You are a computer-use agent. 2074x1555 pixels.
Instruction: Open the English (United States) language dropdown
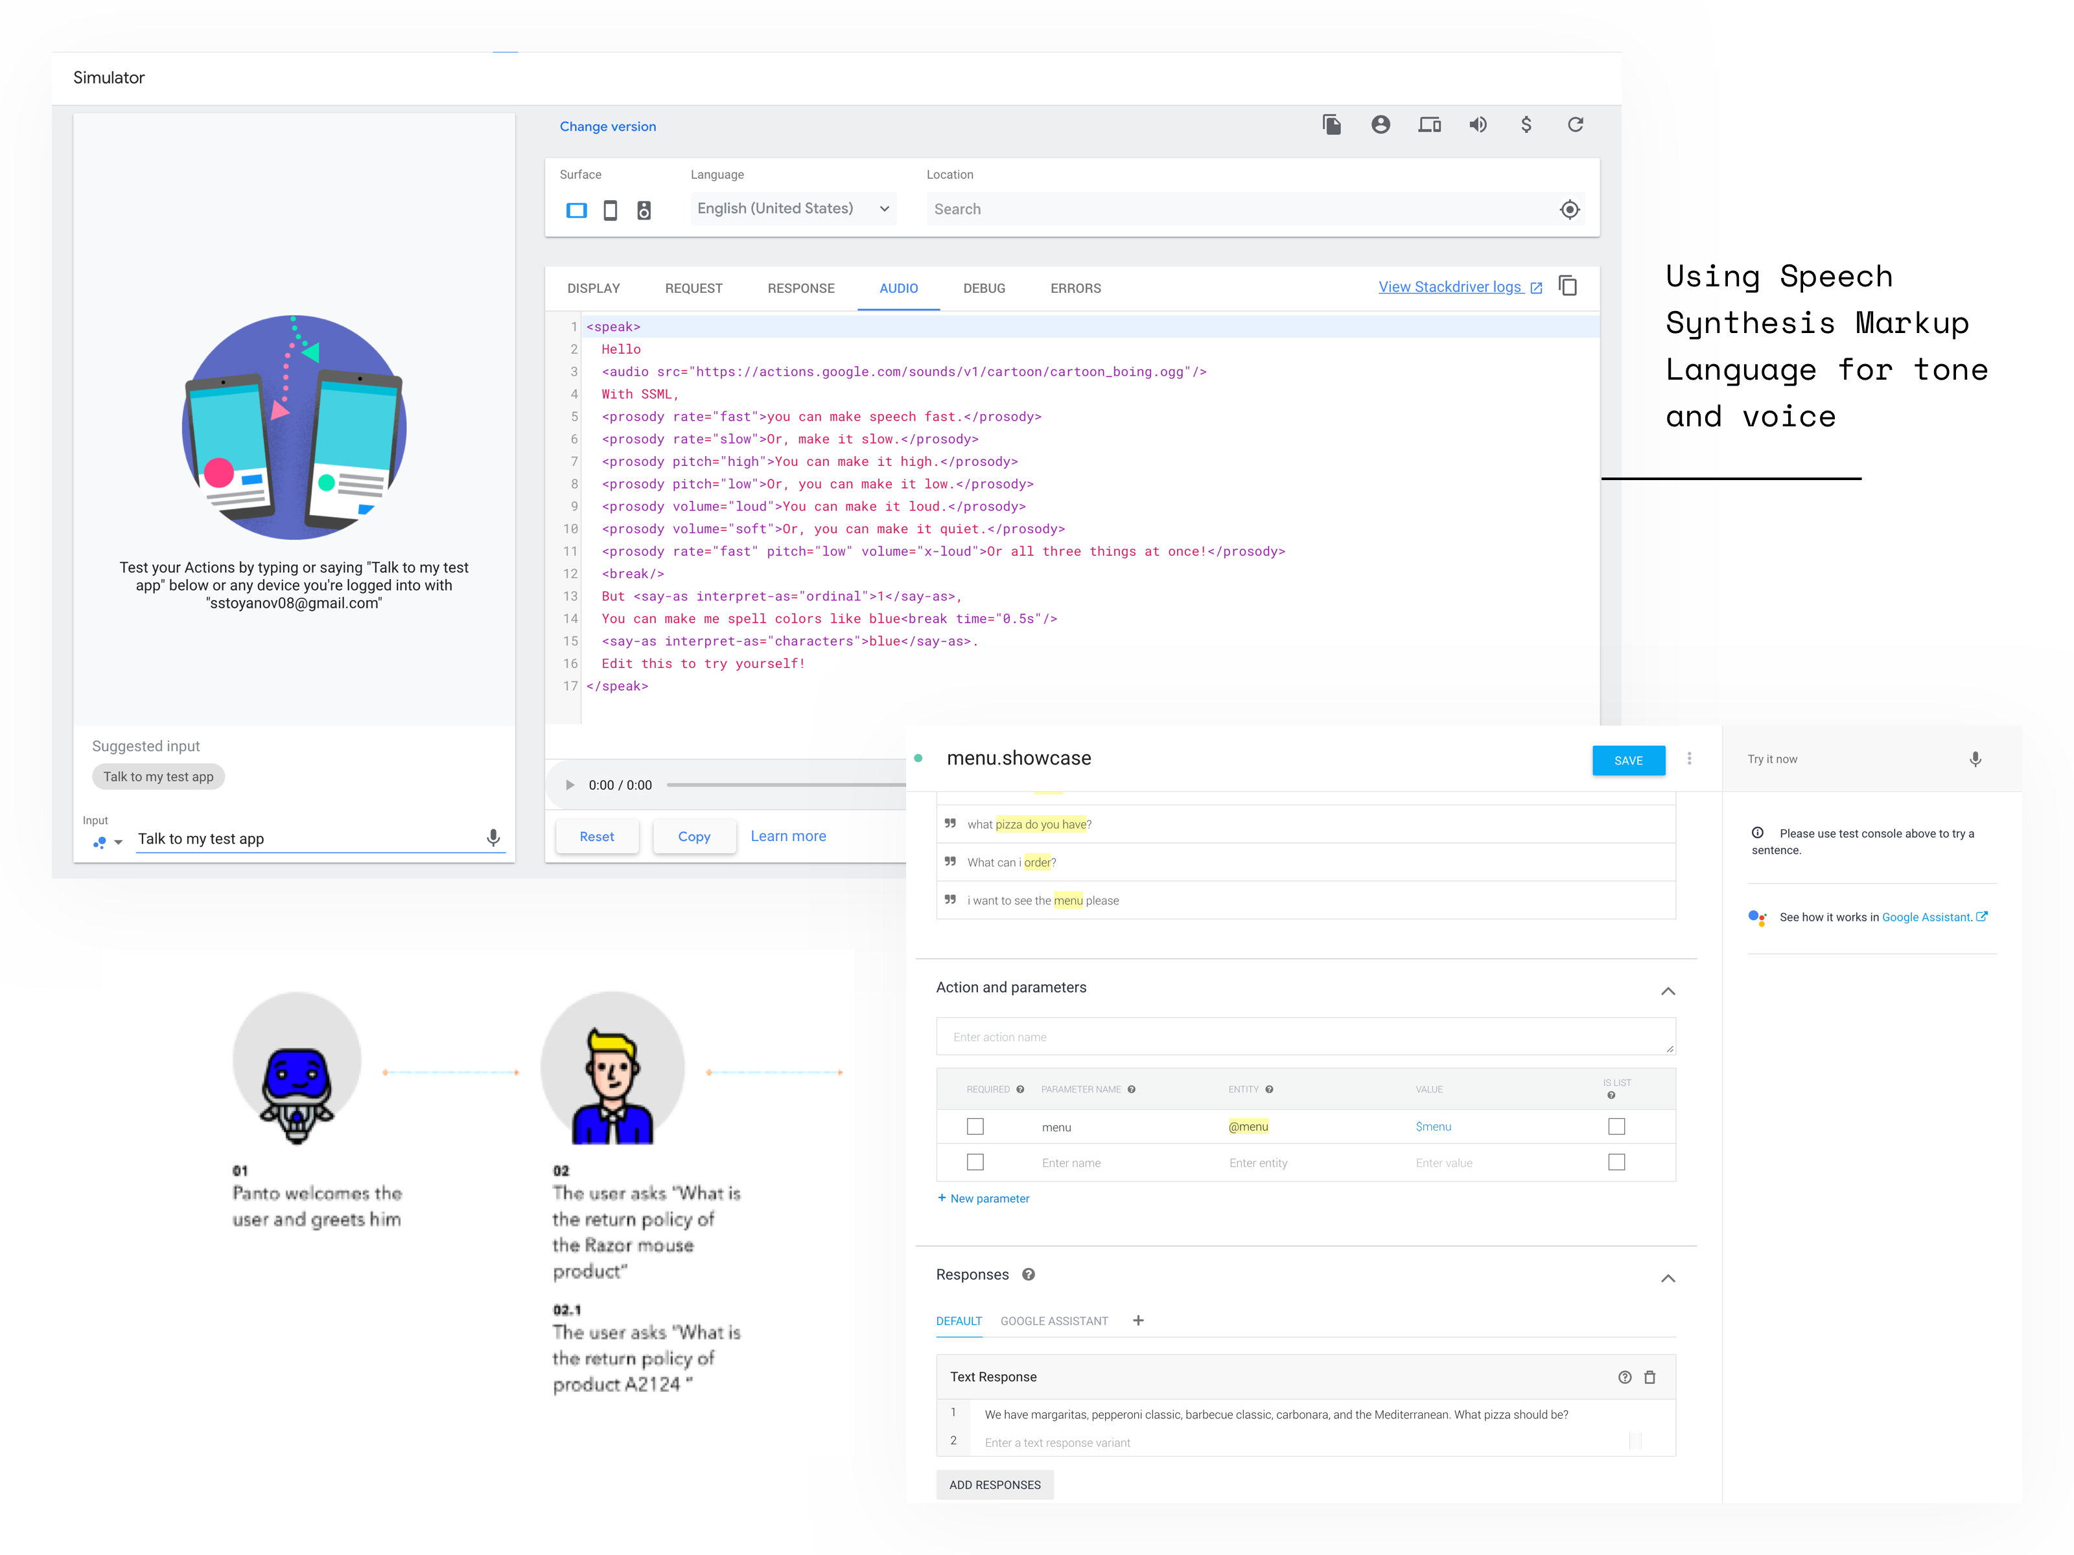click(793, 209)
